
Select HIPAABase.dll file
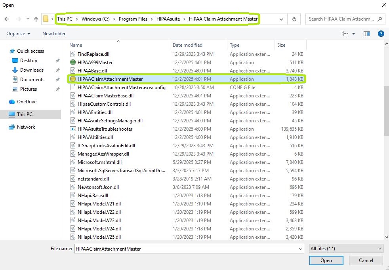92,70
